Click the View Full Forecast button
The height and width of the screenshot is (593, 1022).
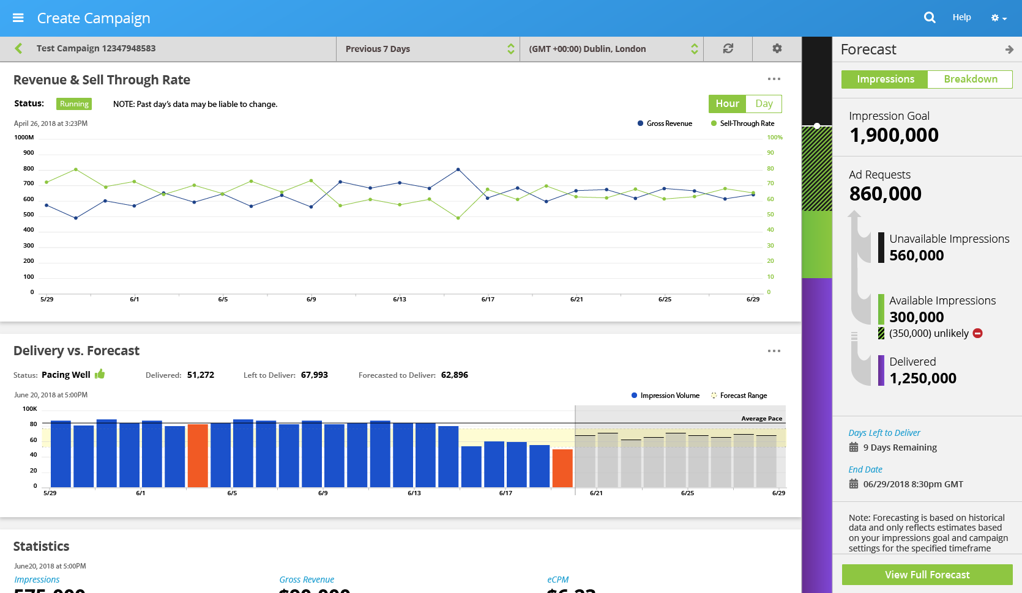click(927, 575)
